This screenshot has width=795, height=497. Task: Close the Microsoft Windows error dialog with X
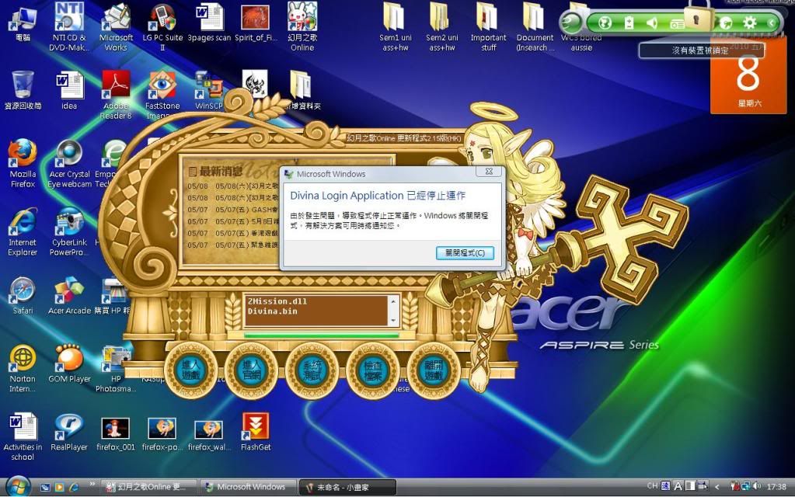click(489, 172)
